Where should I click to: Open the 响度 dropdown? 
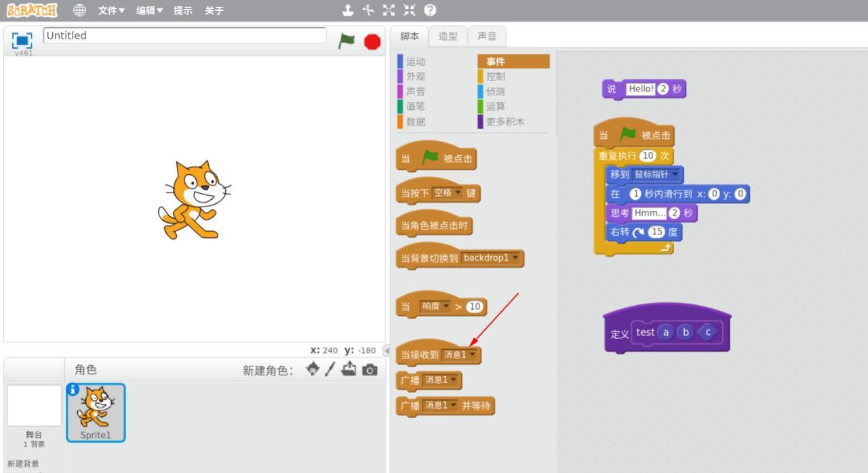[435, 306]
